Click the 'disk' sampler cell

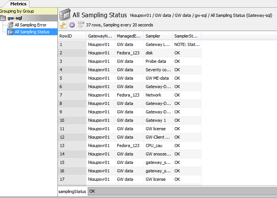tap(158, 53)
